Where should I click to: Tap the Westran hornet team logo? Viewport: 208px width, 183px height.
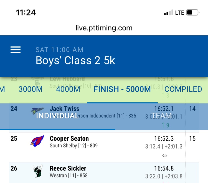click(x=37, y=171)
